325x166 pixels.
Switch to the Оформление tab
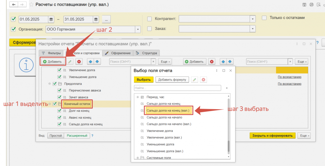tap(118, 53)
